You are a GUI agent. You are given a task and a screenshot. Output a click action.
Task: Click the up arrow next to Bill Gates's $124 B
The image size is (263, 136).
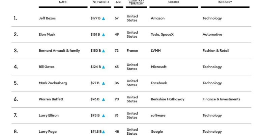104,67
